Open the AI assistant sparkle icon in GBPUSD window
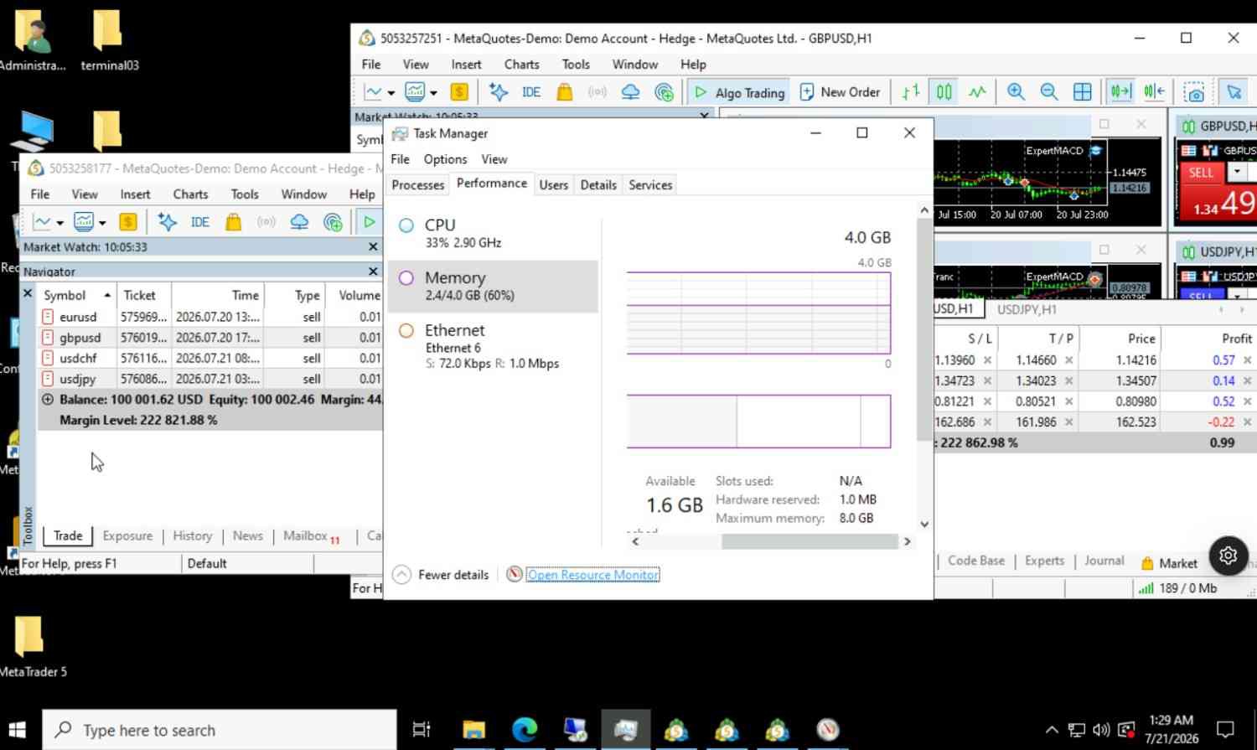The height and width of the screenshot is (750, 1257). (x=499, y=92)
